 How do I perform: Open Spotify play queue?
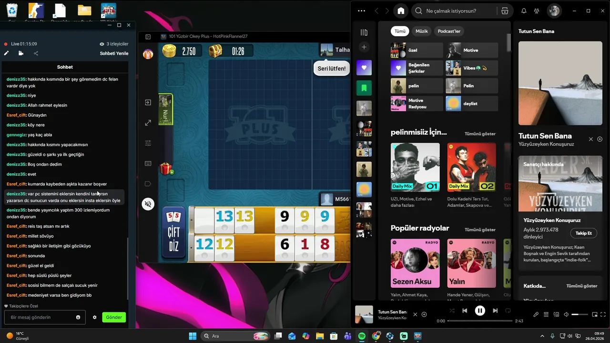pos(546,314)
